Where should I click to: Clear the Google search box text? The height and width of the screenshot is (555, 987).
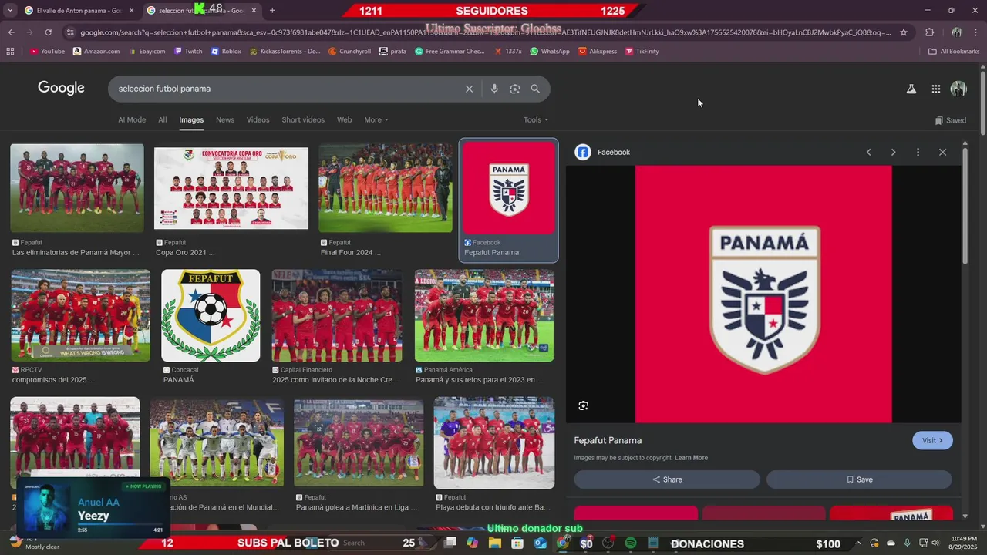469,89
